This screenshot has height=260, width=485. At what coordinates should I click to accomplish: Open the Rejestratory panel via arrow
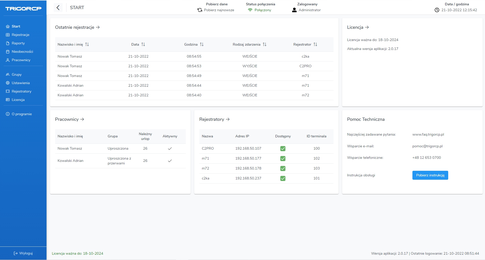click(x=228, y=119)
